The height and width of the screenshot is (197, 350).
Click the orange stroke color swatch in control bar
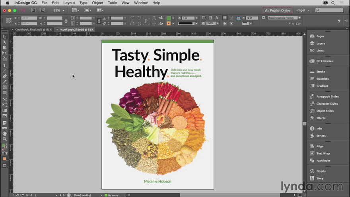(x=169, y=23)
